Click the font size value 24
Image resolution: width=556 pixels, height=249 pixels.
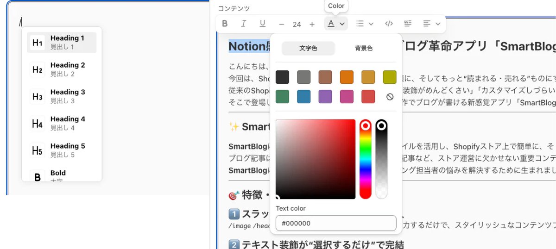tap(297, 24)
